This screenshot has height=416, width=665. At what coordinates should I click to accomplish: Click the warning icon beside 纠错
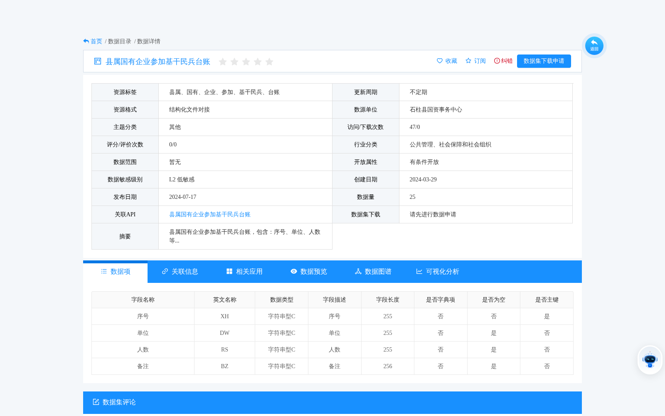pyautogui.click(x=497, y=61)
